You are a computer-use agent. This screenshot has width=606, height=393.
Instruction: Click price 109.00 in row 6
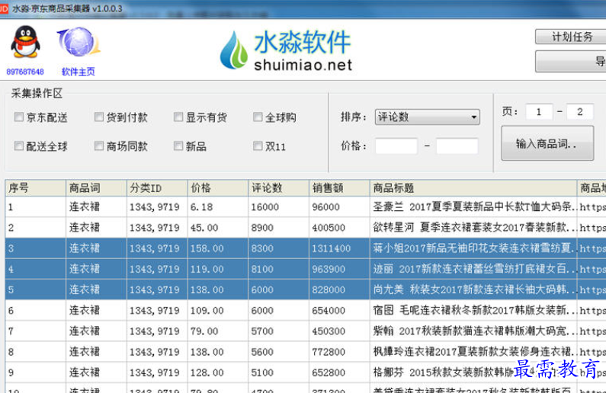(x=207, y=311)
